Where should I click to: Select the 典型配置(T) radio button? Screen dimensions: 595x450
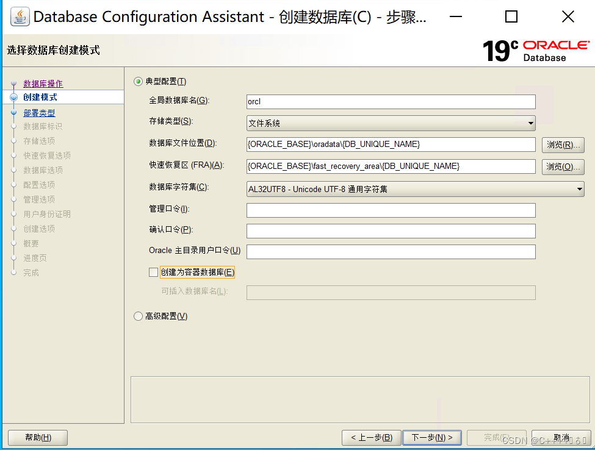(138, 82)
